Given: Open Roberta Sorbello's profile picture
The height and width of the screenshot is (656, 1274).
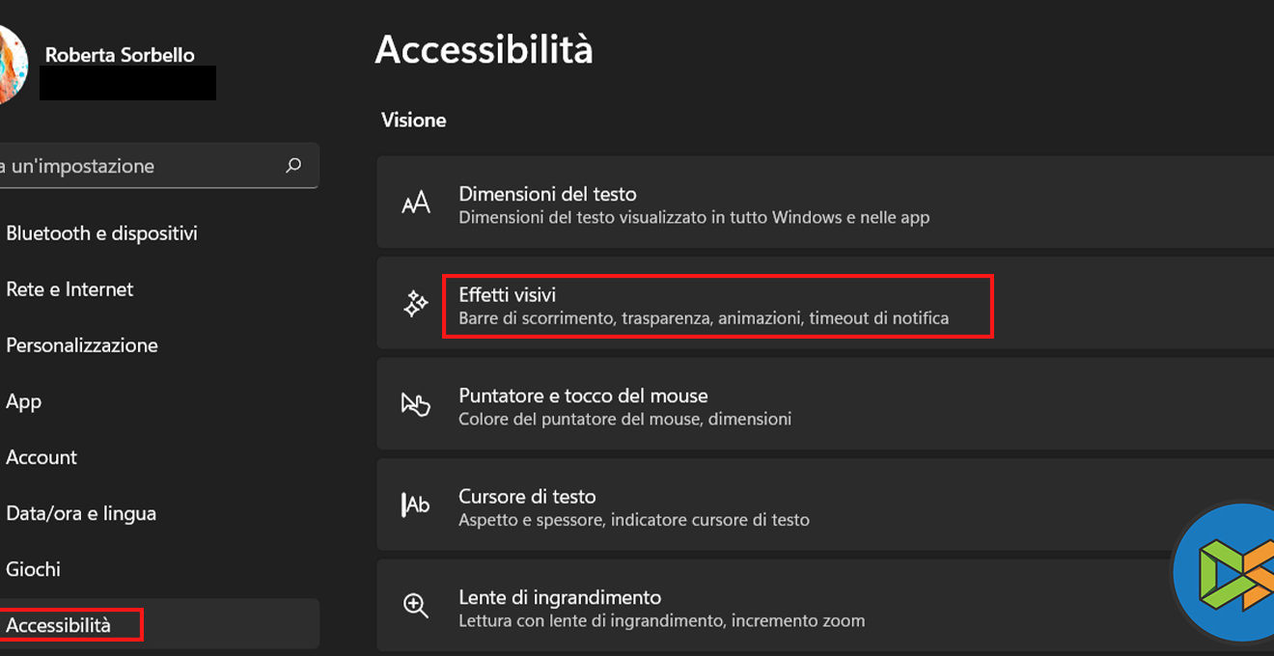Looking at the screenshot, I should pos(10,63).
